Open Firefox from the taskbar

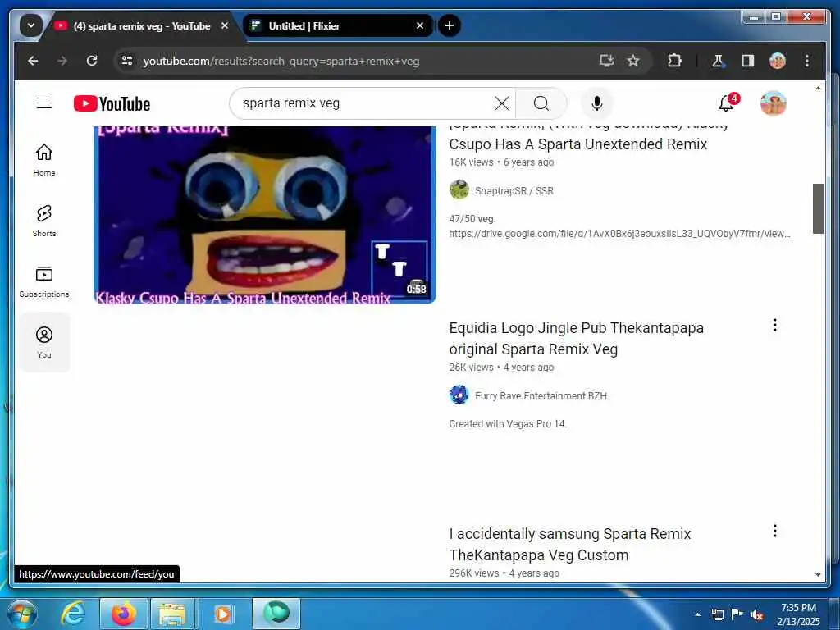tap(124, 614)
